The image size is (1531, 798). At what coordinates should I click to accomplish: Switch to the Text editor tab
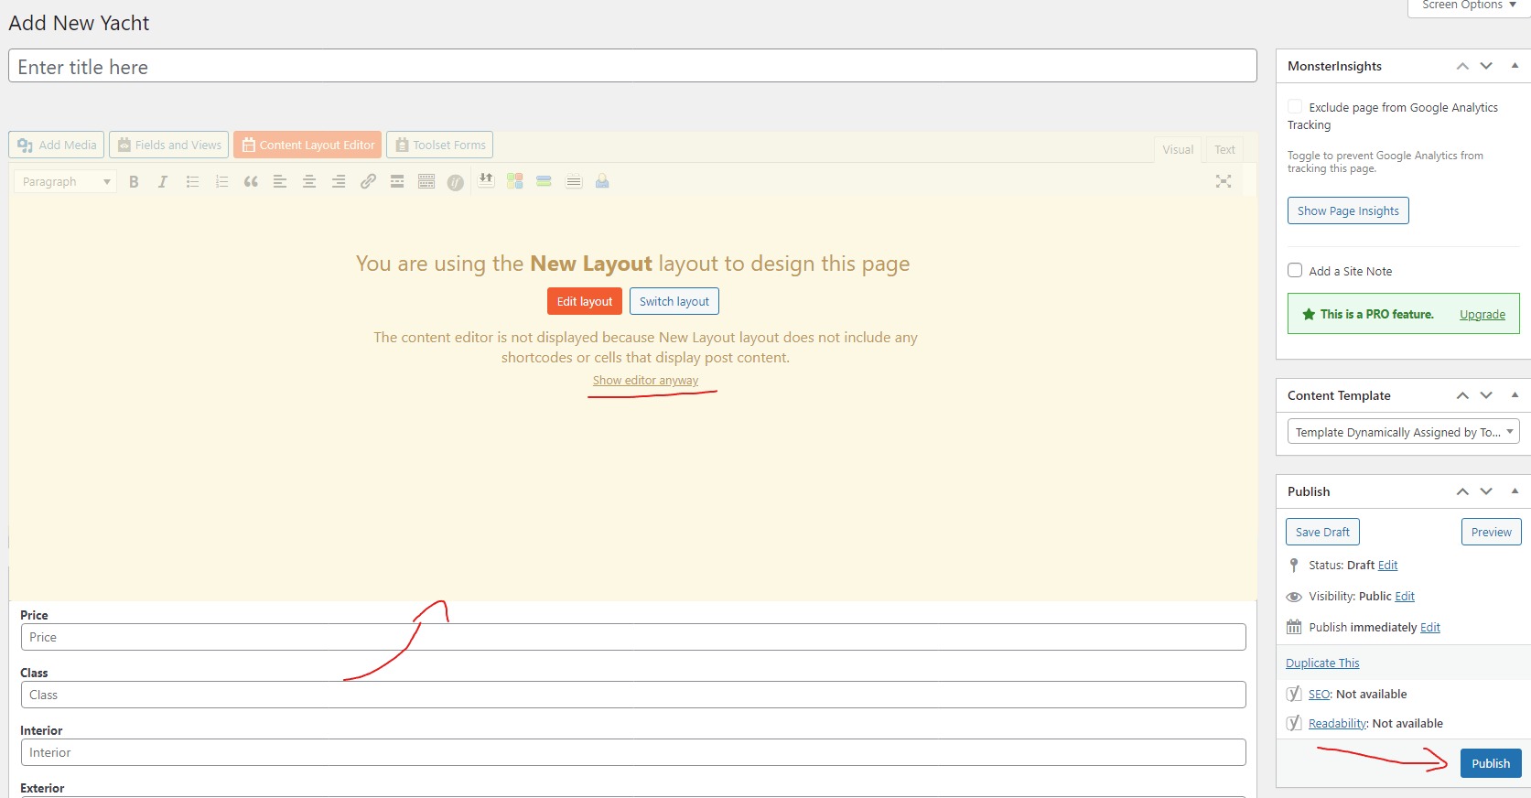pos(1224,149)
